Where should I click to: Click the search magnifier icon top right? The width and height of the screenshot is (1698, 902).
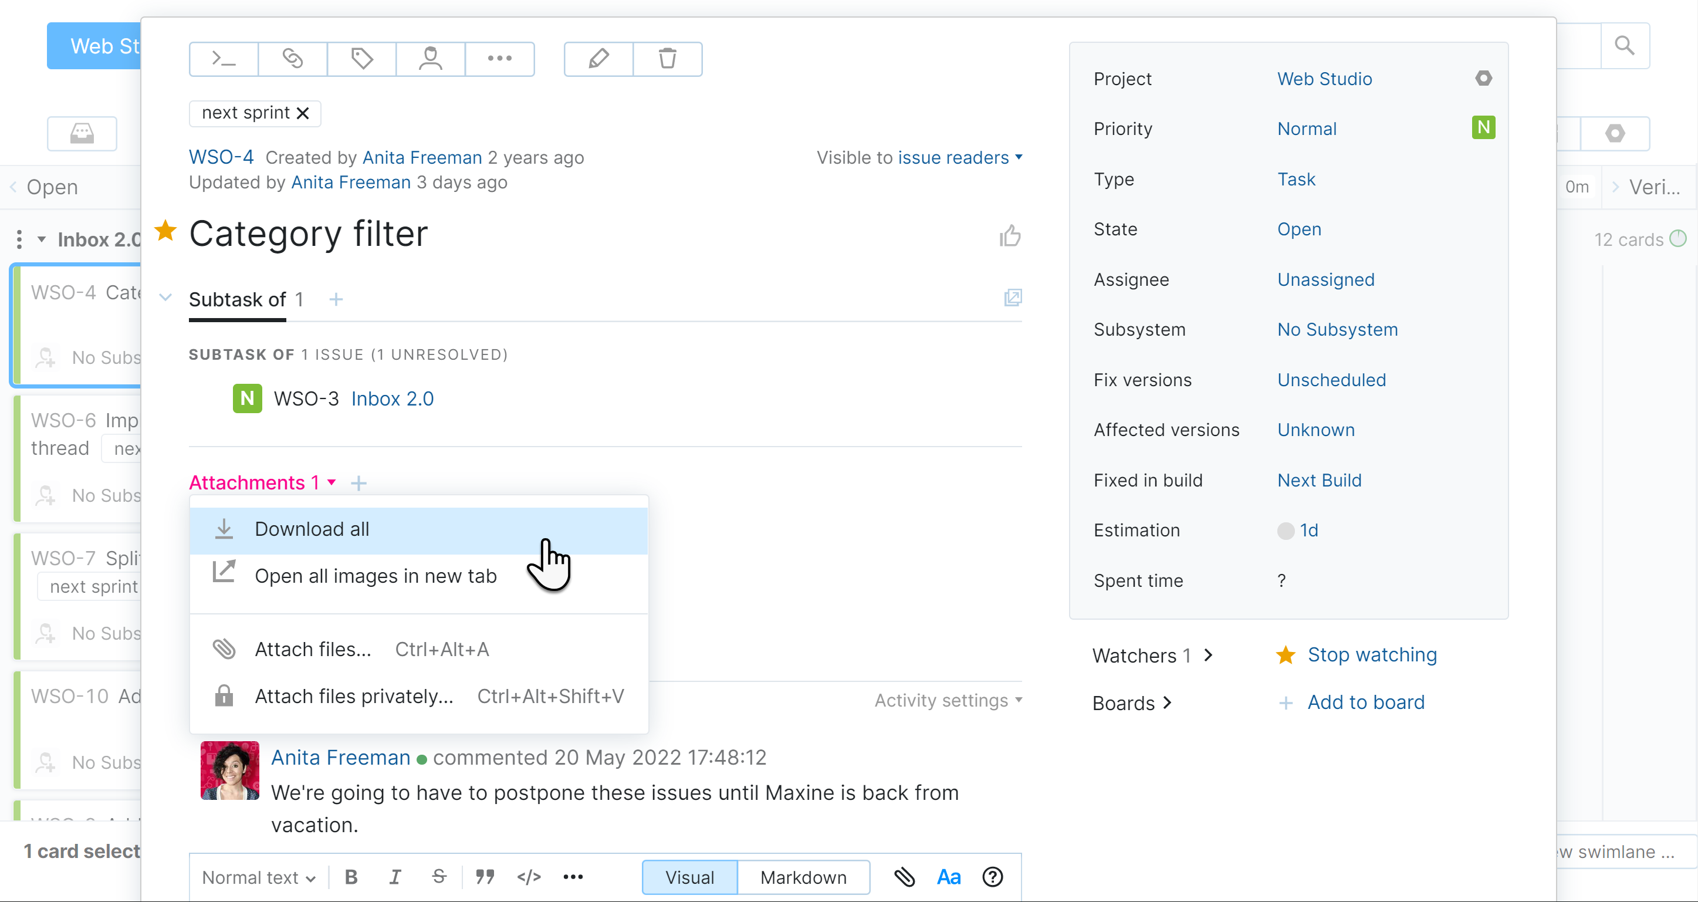[x=1625, y=46]
